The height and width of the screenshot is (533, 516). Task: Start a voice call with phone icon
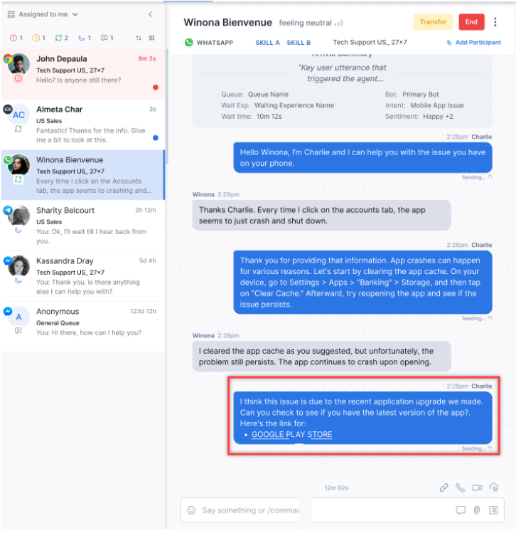point(460,487)
